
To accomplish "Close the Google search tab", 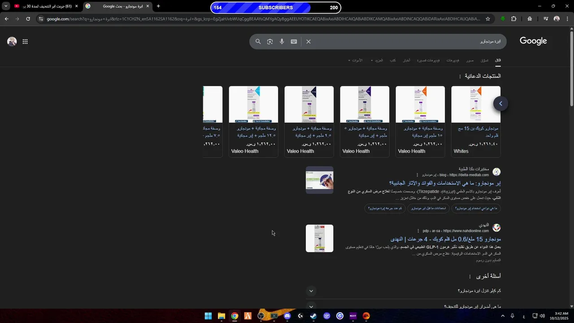I will (x=148, y=6).
